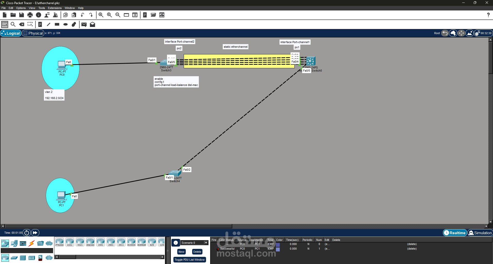Click the New scenario button
This screenshot has height=264, width=493.
pos(181,252)
